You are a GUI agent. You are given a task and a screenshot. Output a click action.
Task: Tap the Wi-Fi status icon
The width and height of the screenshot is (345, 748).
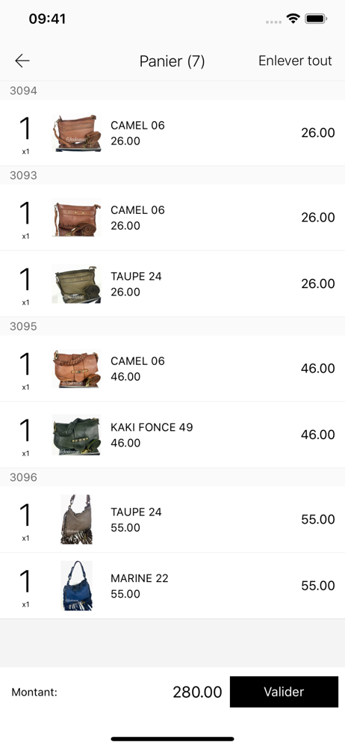point(293,19)
